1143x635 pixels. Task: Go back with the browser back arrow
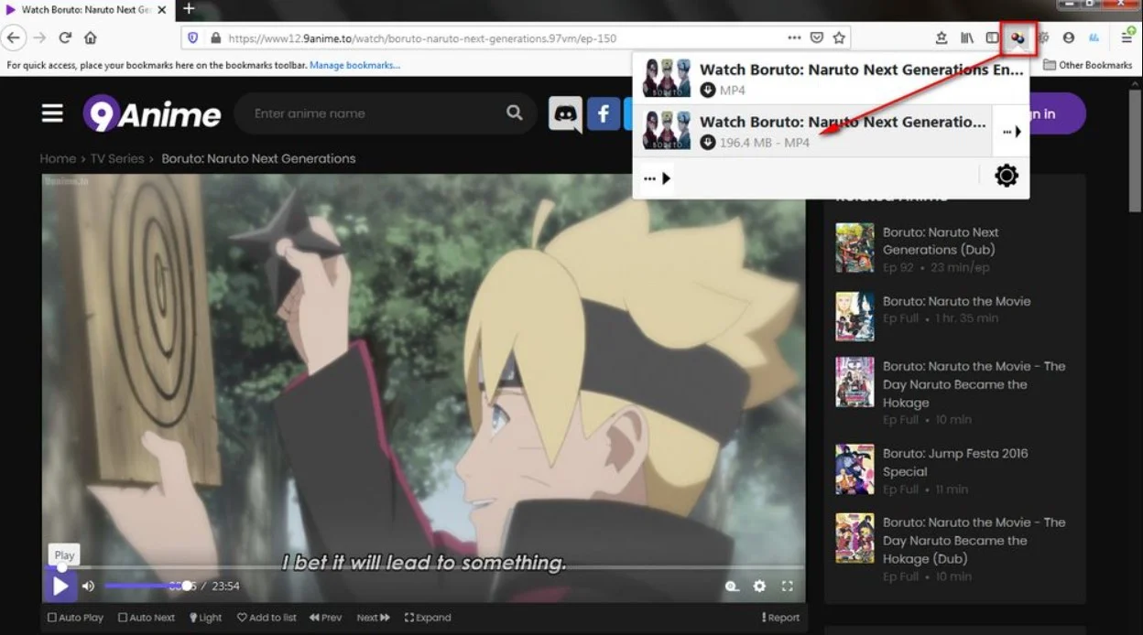point(13,38)
